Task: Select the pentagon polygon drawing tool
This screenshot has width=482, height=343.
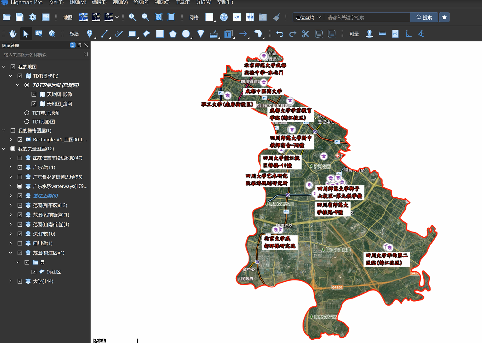Action: pyautogui.click(x=173, y=34)
